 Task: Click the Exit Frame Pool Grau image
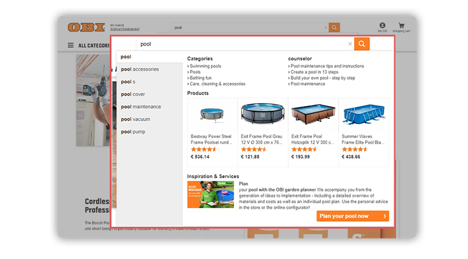pyautogui.click(x=262, y=114)
